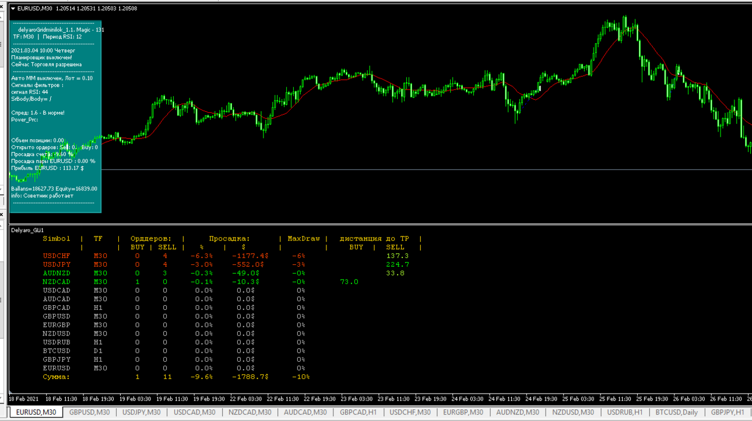This screenshot has width=752, height=421.
Task: Click the сигнал RSI: 44 line
Action: [x=30, y=92]
